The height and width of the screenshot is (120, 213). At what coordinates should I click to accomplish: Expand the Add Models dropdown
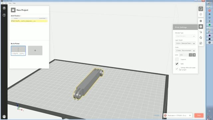click(x=16, y=16)
